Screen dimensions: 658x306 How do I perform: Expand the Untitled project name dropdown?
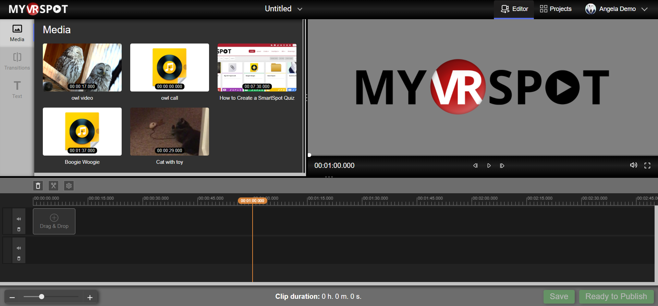point(283,9)
